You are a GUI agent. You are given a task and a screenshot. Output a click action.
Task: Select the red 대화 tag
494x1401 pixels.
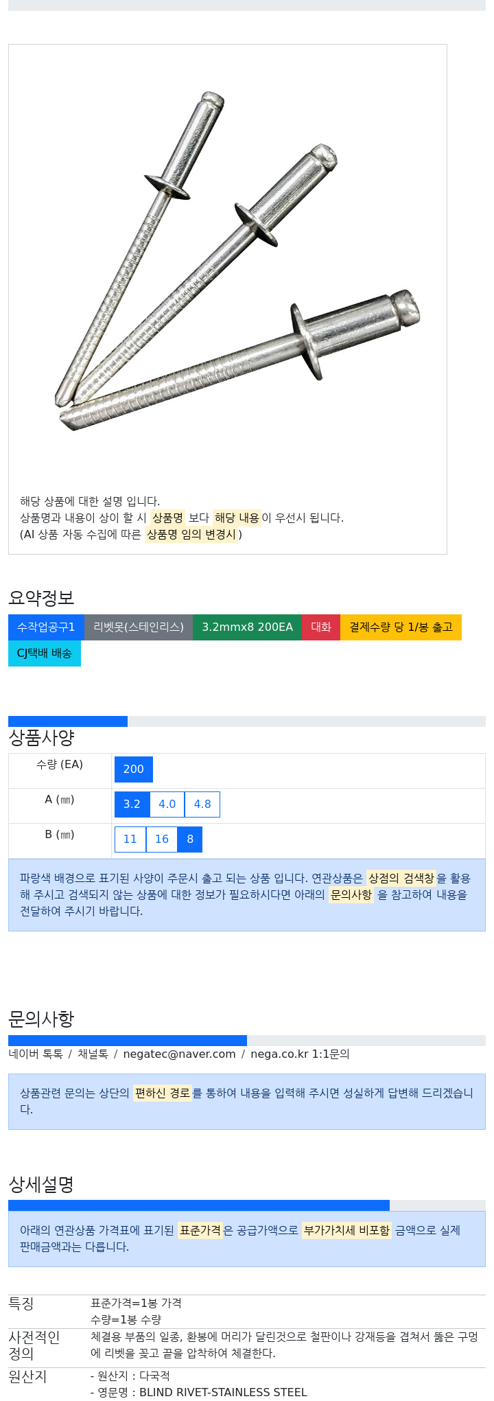click(321, 627)
